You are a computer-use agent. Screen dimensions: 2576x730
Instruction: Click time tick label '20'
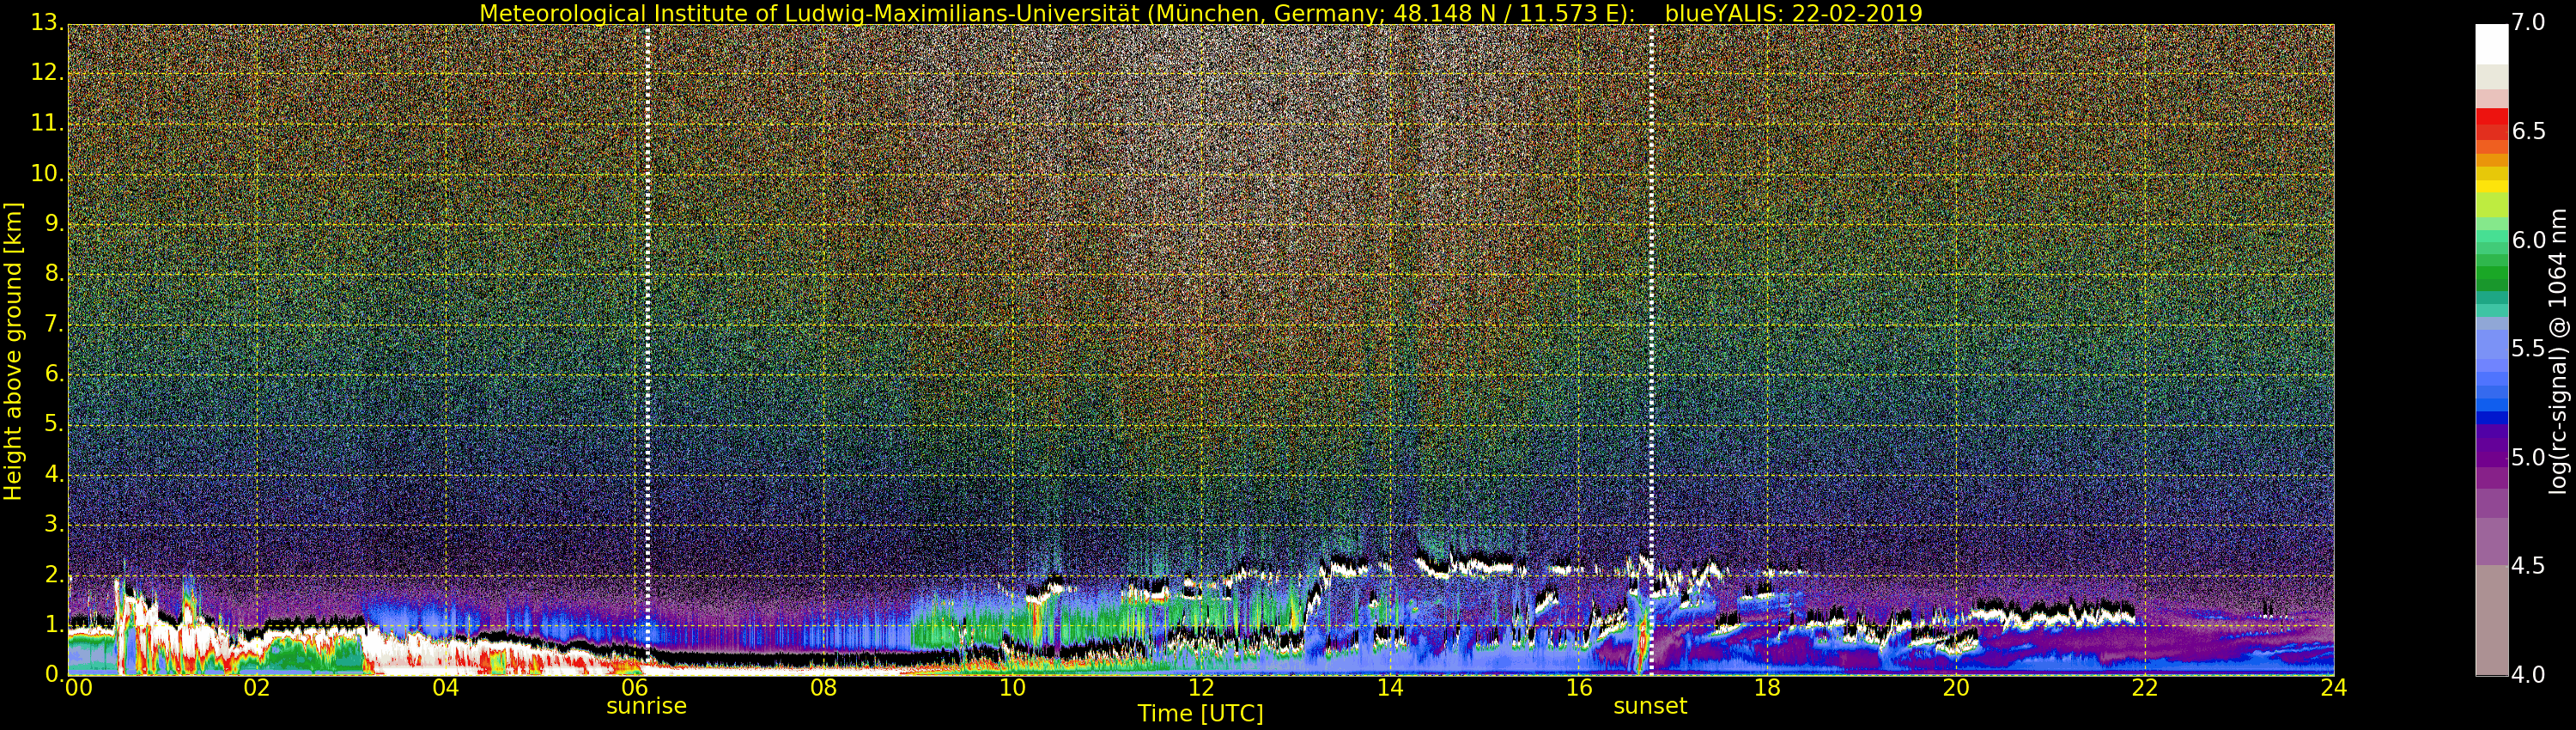1957,688
